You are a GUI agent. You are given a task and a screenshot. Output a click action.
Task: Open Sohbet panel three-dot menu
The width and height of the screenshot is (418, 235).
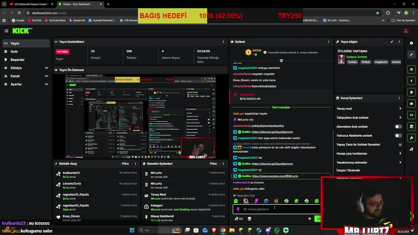(x=329, y=42)
